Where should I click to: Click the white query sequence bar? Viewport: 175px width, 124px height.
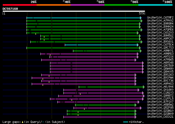[x=74, y=11]
